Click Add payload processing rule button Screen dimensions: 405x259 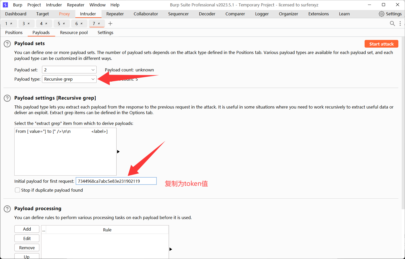[x=27, y=229]
